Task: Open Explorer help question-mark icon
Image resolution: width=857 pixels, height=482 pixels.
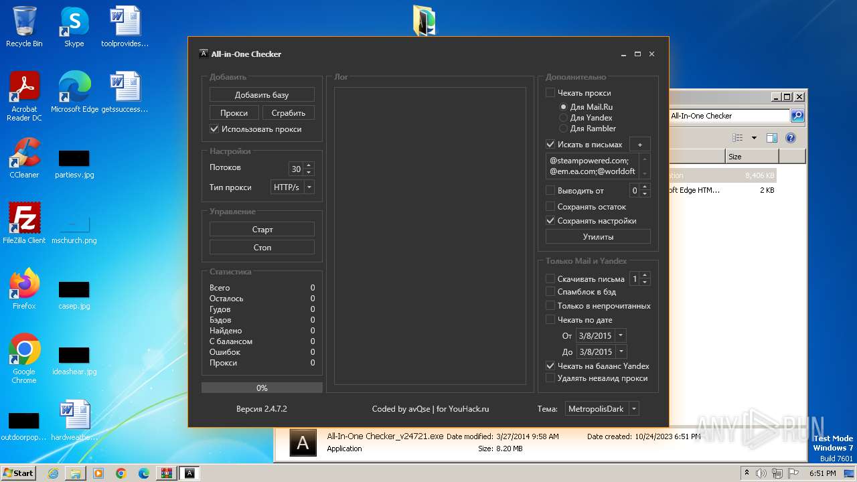Action: tap(790, 138)
